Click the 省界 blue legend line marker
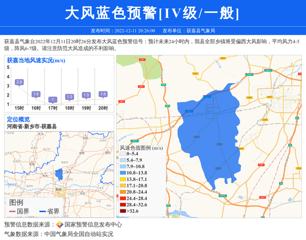Image resolution: width=306 pixels, height=240 pixels. click(42, 211)
